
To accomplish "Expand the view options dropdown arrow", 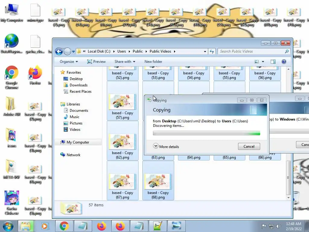I will 263,62.
